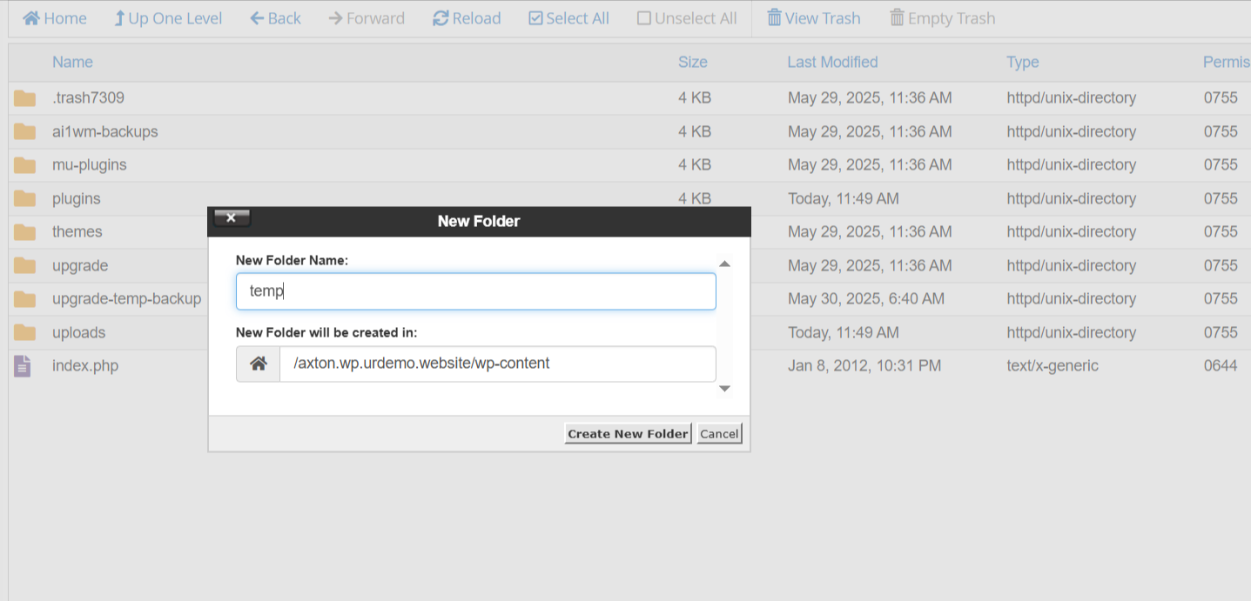
Task: Click the home icon beside folder path
Action: [x=259, y=364]
